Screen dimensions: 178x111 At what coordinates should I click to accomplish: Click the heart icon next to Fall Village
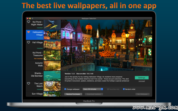(28, 42)
